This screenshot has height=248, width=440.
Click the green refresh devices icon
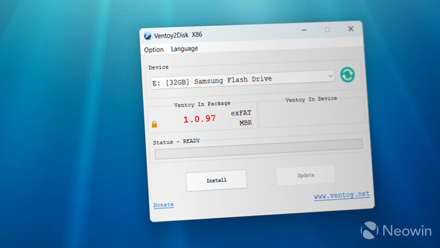347,75
